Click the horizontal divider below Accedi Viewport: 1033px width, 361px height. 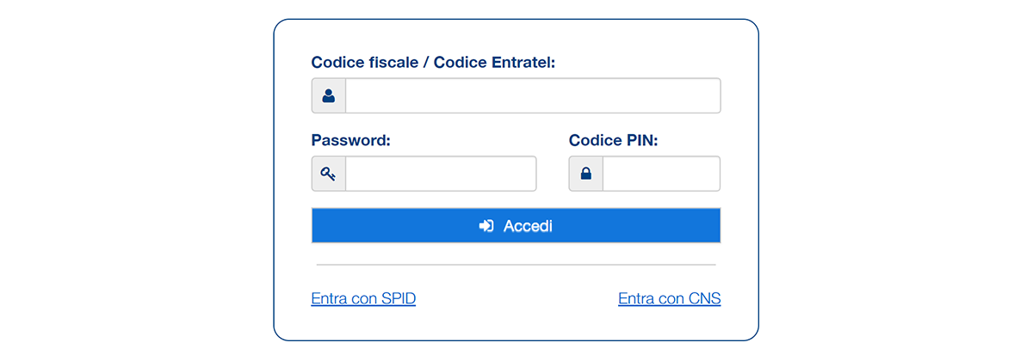tap(516, 265)
